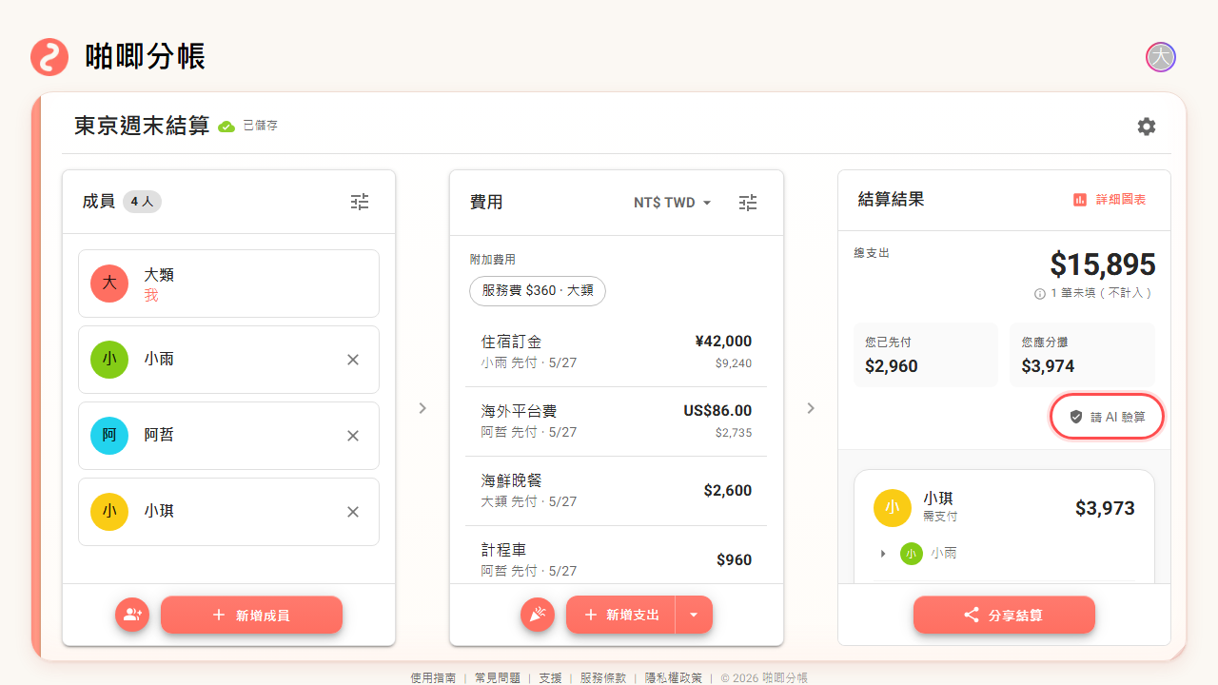Click the 您應分攤 $3,974 card
1218x685 pixels.
(1082, 355)
